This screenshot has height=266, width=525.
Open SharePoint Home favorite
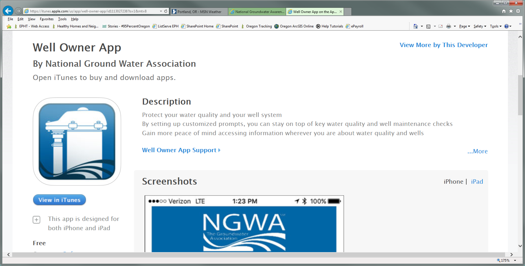pyautogui.click(x=197, y=26)
